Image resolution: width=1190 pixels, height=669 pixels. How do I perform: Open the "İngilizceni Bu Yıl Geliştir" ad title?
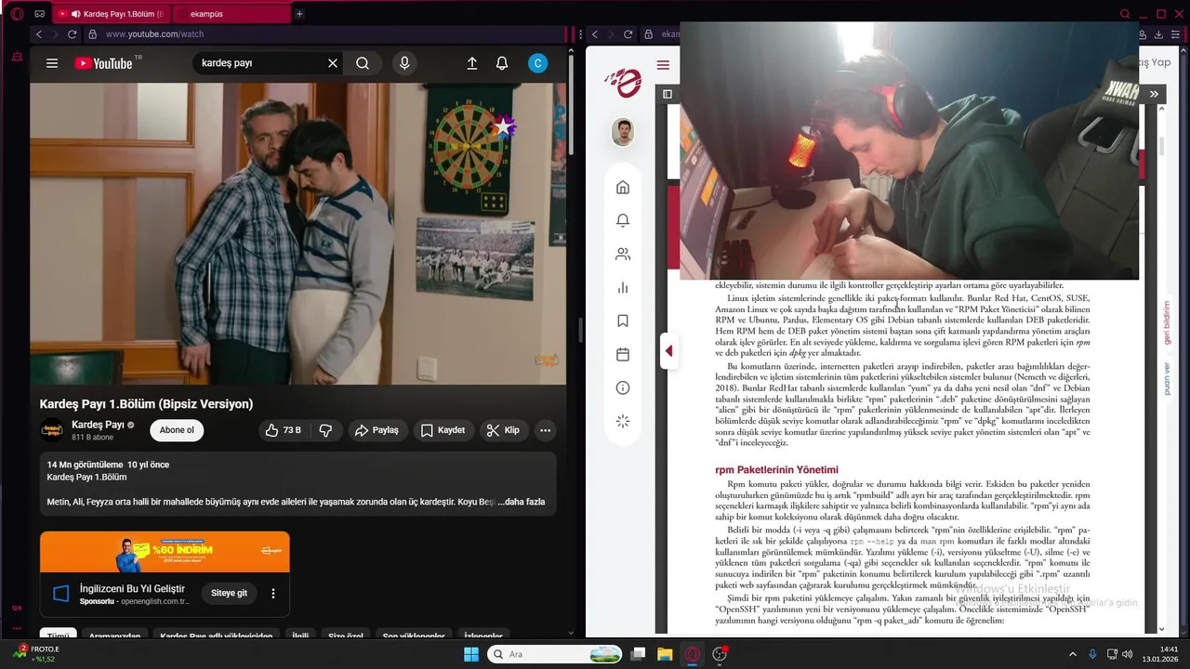(x=132, y=589)
